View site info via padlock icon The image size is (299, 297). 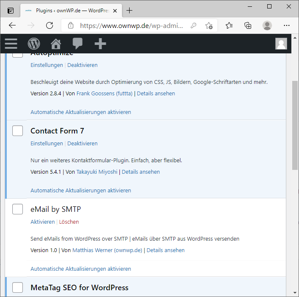click(71, 25)
